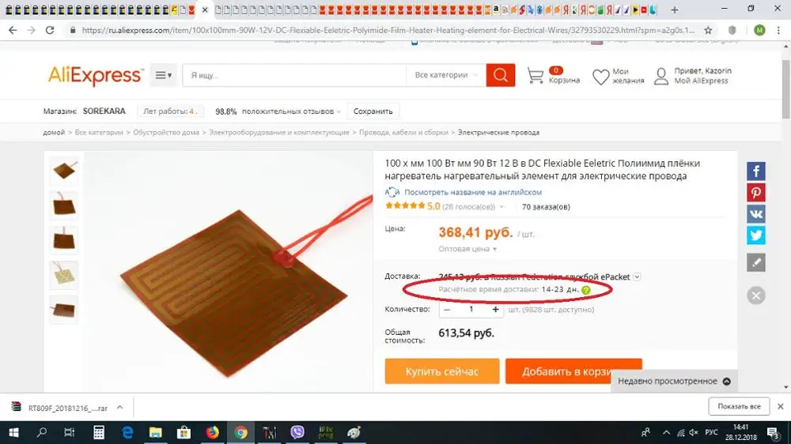
Task: Open the wishlist heart icon
Action: [x=600, y=77]
